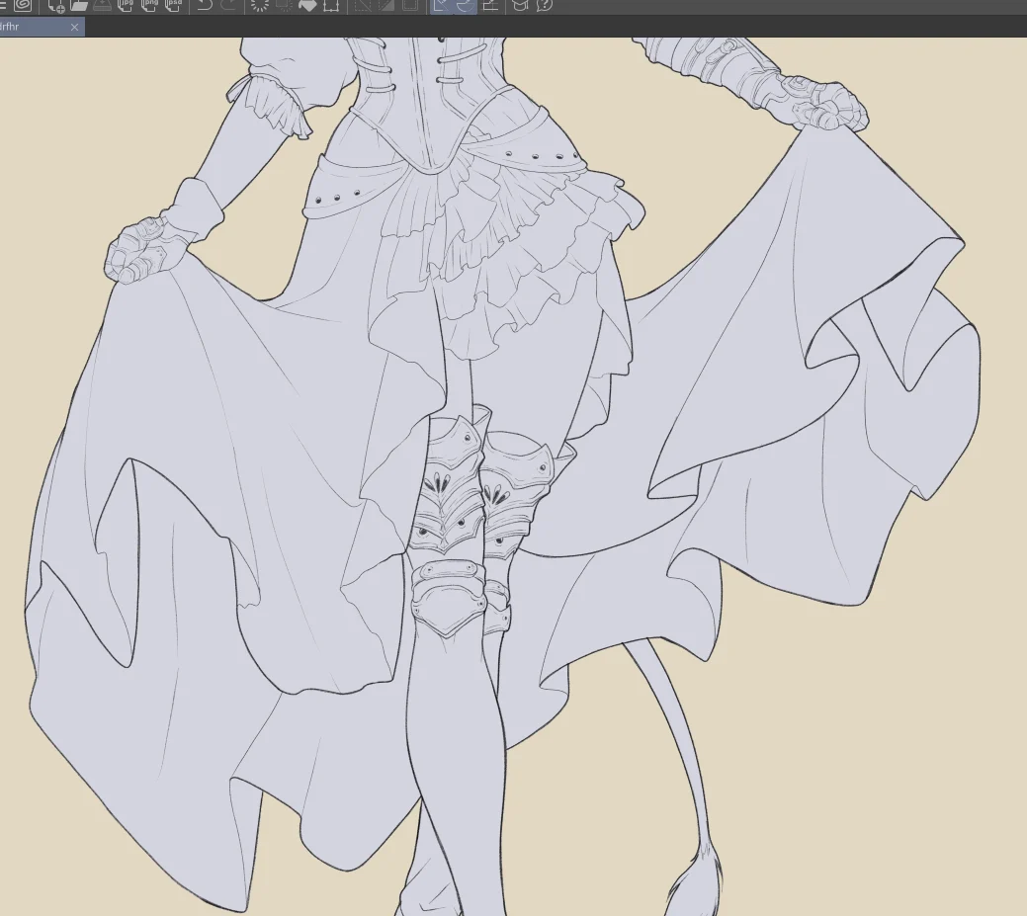Toggle Snap to Ruler
The height and width of the screenshot is (916, 1027).
coord(442,5)
